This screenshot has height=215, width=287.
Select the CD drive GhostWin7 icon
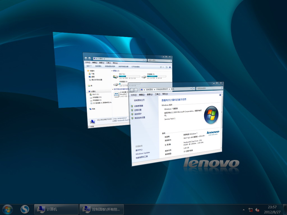click(117, 94)
